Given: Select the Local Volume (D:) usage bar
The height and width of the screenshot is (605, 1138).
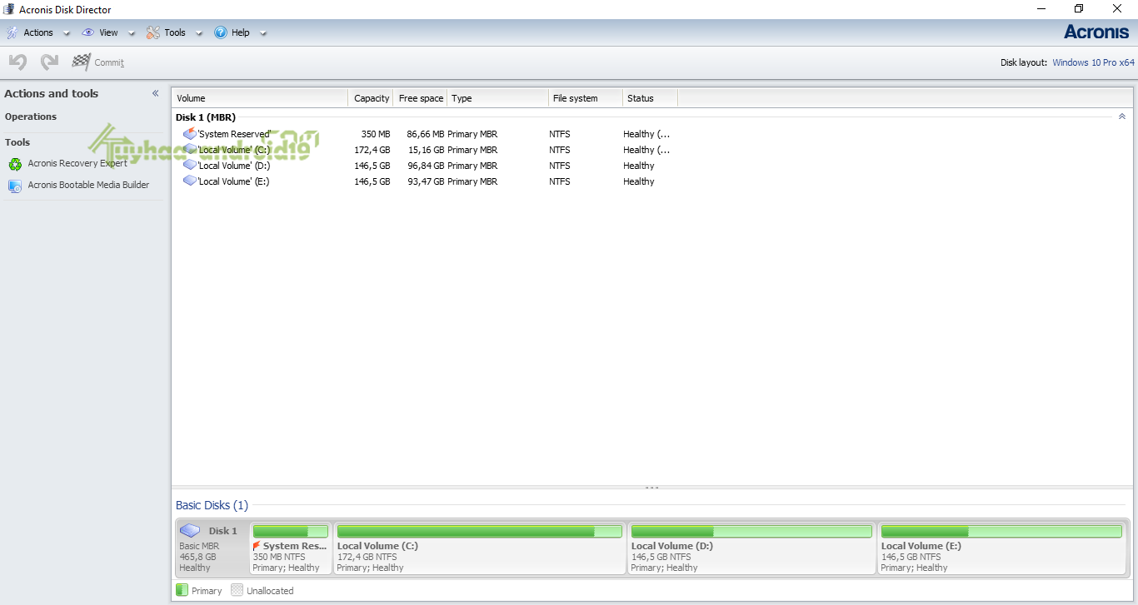Looking at the screenshot, I should coord(751,531).
